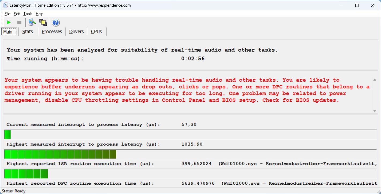Select the Main tab
This screenshot has width=381, height=194.
(x=8, y=32)
